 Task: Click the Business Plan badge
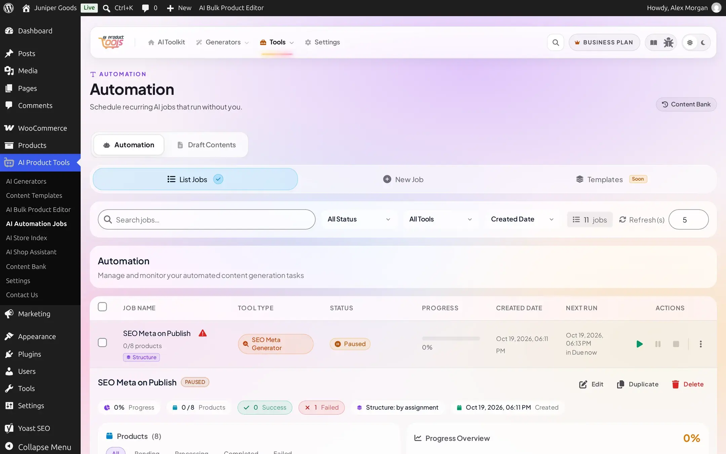click(x=604, y=42)
